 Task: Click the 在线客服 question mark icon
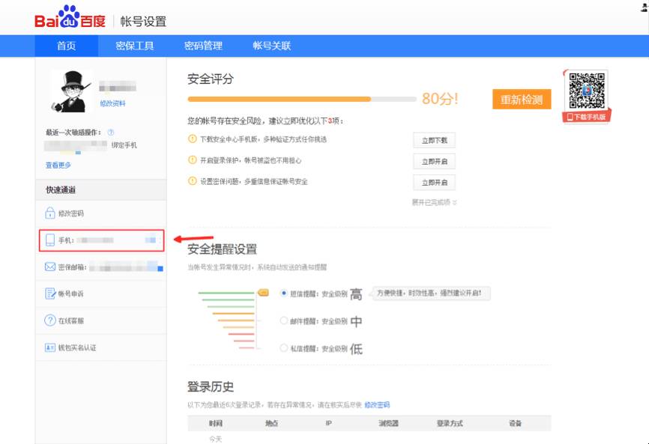click(50, 320)
